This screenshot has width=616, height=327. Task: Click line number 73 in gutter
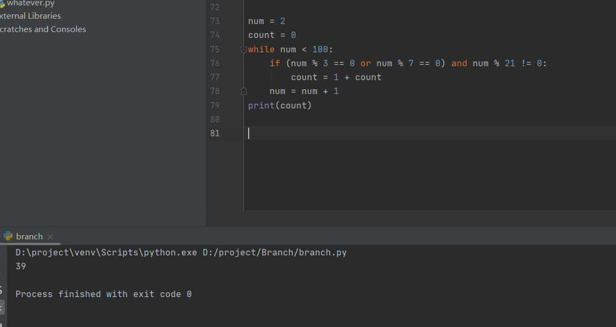pos(215,21)
